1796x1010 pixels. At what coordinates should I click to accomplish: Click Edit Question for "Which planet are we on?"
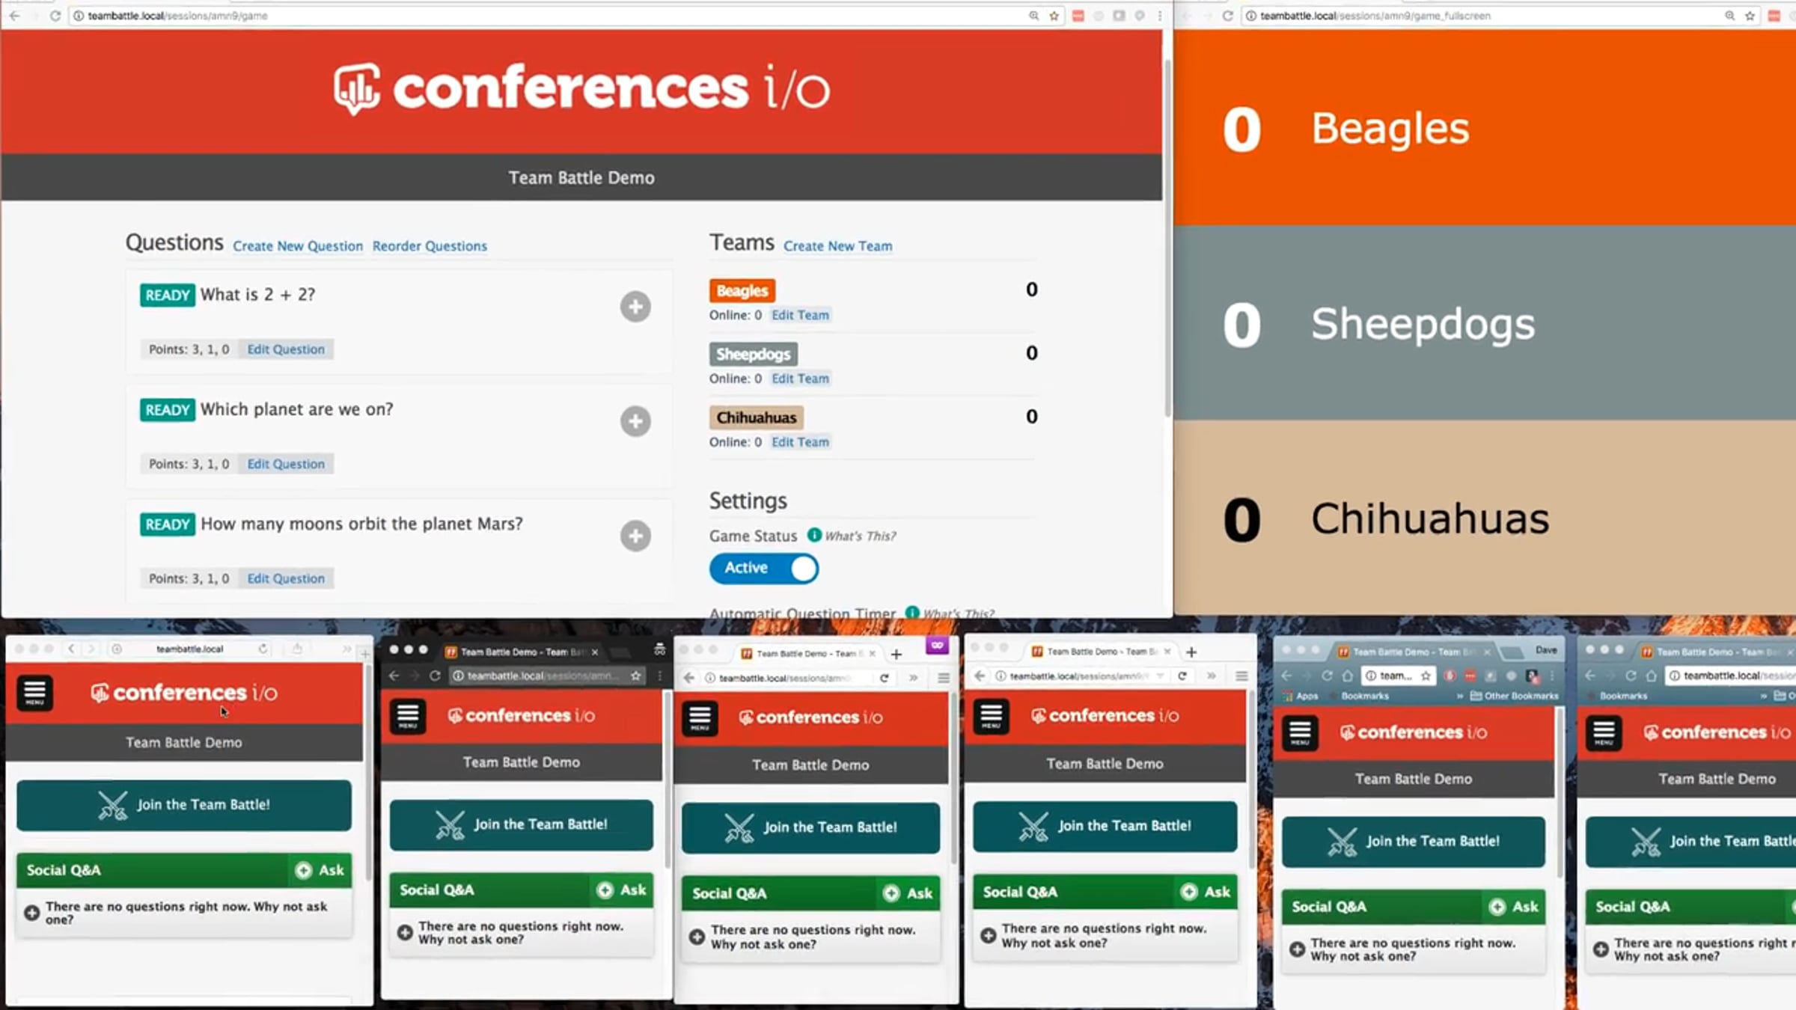[x=286, y=464]
